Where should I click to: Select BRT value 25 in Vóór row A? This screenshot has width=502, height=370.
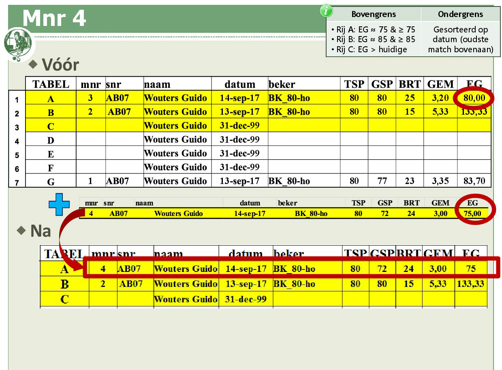pyautogui.click(x=410, y=98)
